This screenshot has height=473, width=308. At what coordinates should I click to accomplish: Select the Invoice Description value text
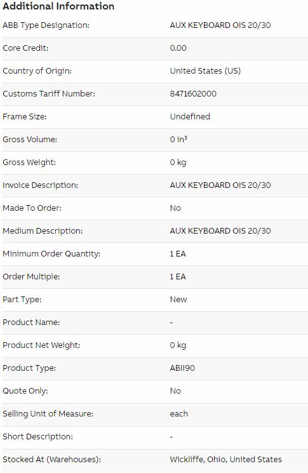click(x=220, y=185)
